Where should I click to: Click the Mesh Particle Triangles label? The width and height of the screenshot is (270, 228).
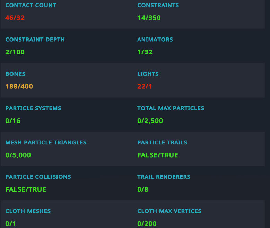(46, 143)
